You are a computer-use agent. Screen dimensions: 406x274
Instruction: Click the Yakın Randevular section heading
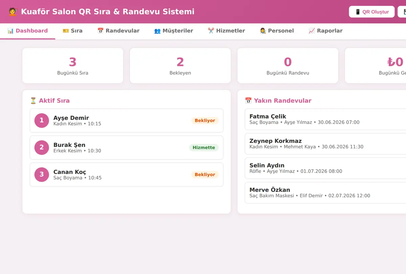point(278,101)
